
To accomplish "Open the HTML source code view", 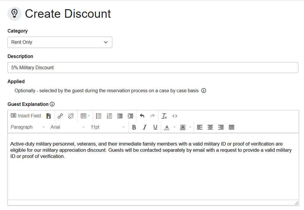I will [175, 116].
